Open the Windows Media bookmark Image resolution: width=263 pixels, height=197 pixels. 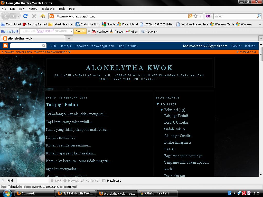click(222, 24)
